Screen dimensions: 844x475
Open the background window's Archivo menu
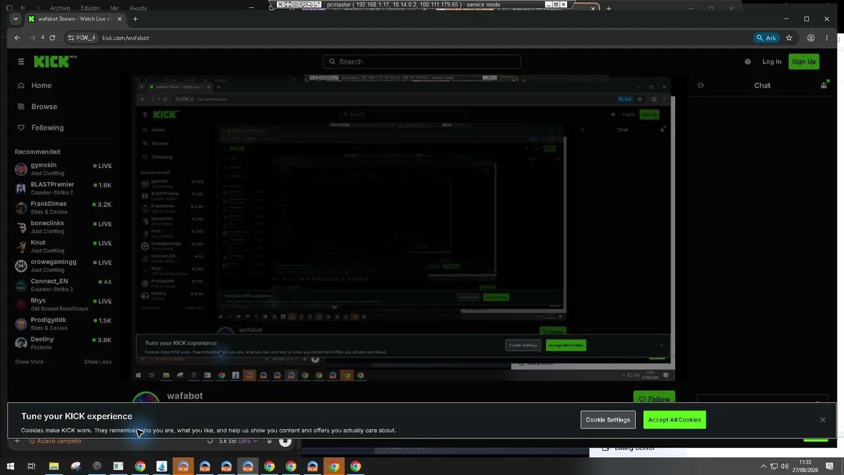coord(60,8)
